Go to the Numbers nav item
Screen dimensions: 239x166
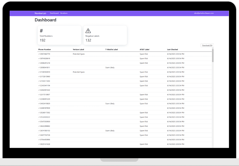tap(64, 13)
